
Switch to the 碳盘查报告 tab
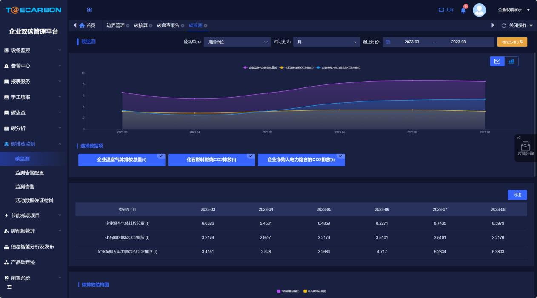168,25
